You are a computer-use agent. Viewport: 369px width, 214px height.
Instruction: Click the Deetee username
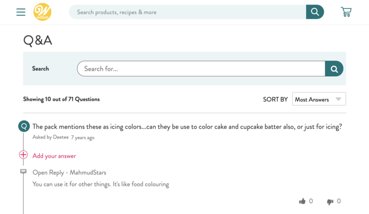click(x=61, y=137)
